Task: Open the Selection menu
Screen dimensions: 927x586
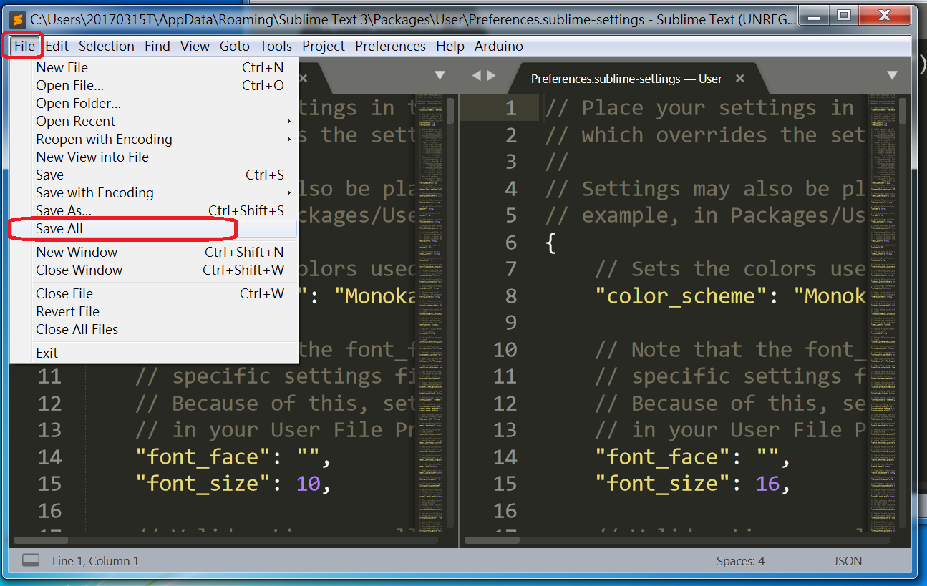Action: click(x=107, y=46)
